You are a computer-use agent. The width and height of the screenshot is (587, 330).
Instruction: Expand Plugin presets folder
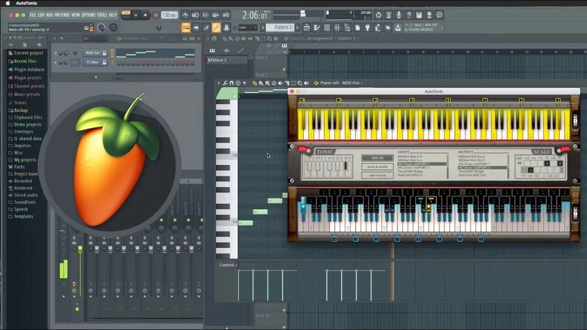[25, 78]
